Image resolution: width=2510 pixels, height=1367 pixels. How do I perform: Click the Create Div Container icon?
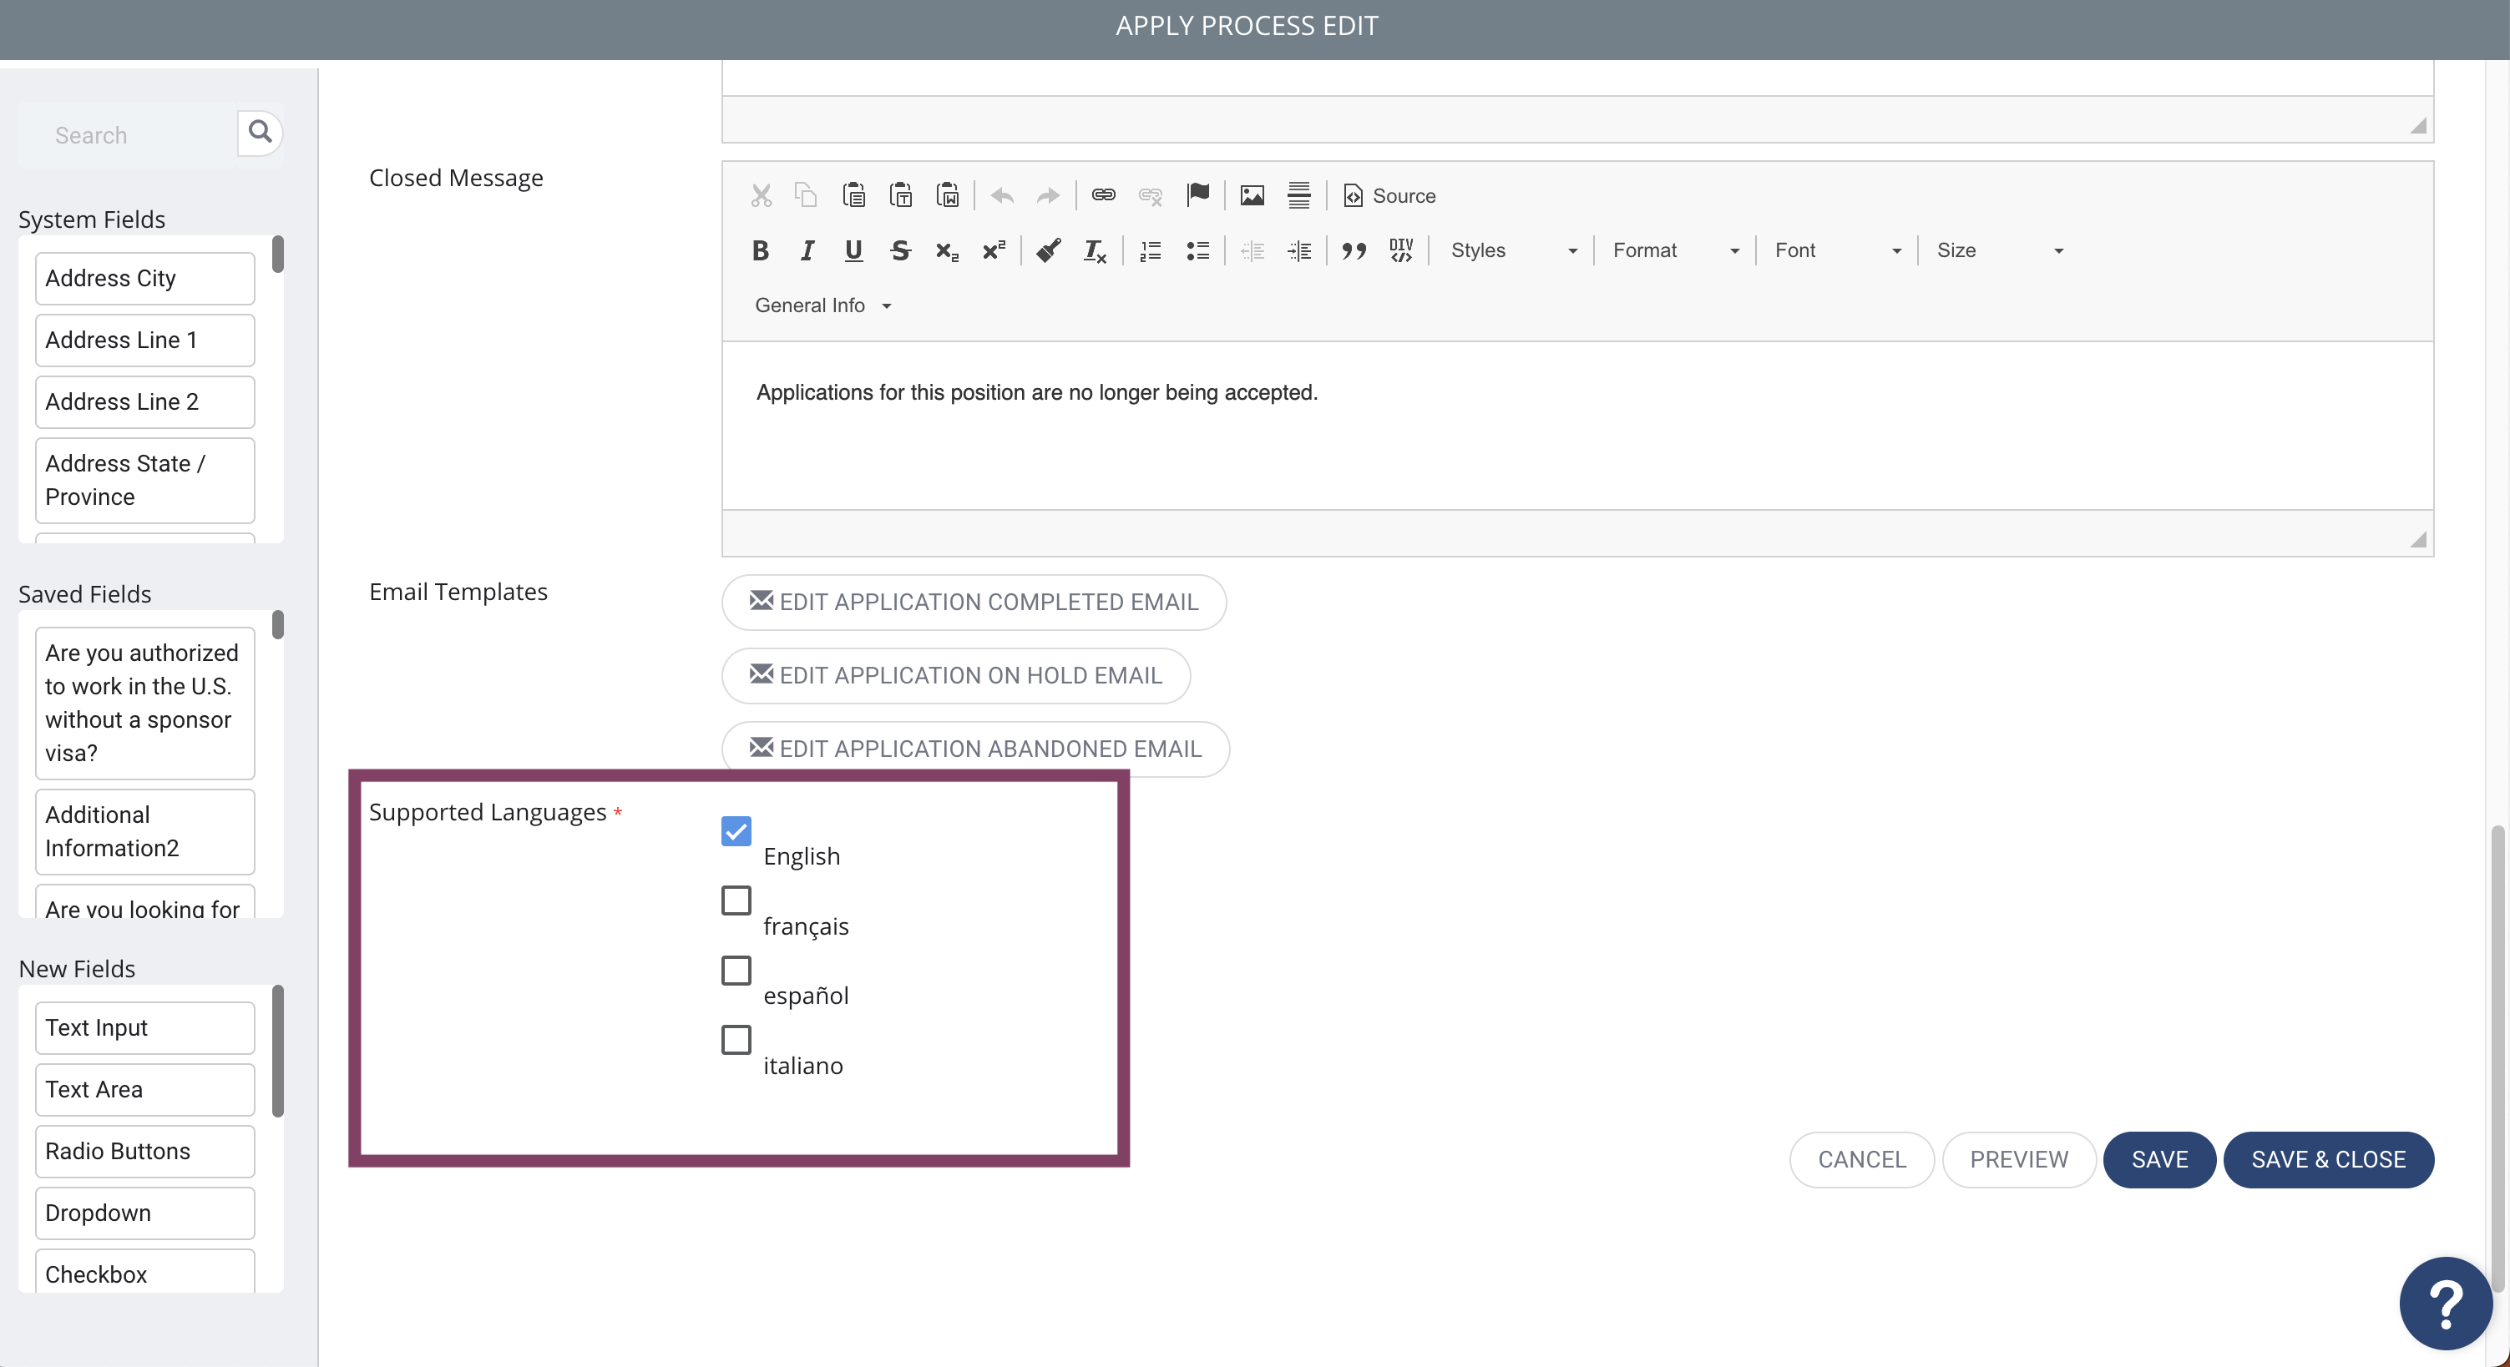(1401, 251)
